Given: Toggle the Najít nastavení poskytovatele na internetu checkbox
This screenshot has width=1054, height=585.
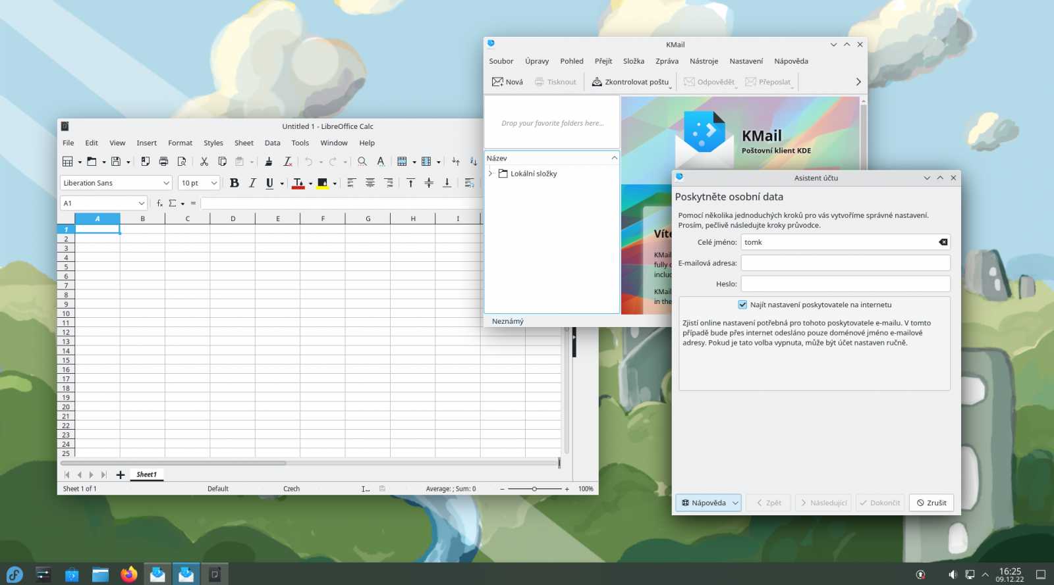Looking at the screenshot, I should tap(742, 305).
